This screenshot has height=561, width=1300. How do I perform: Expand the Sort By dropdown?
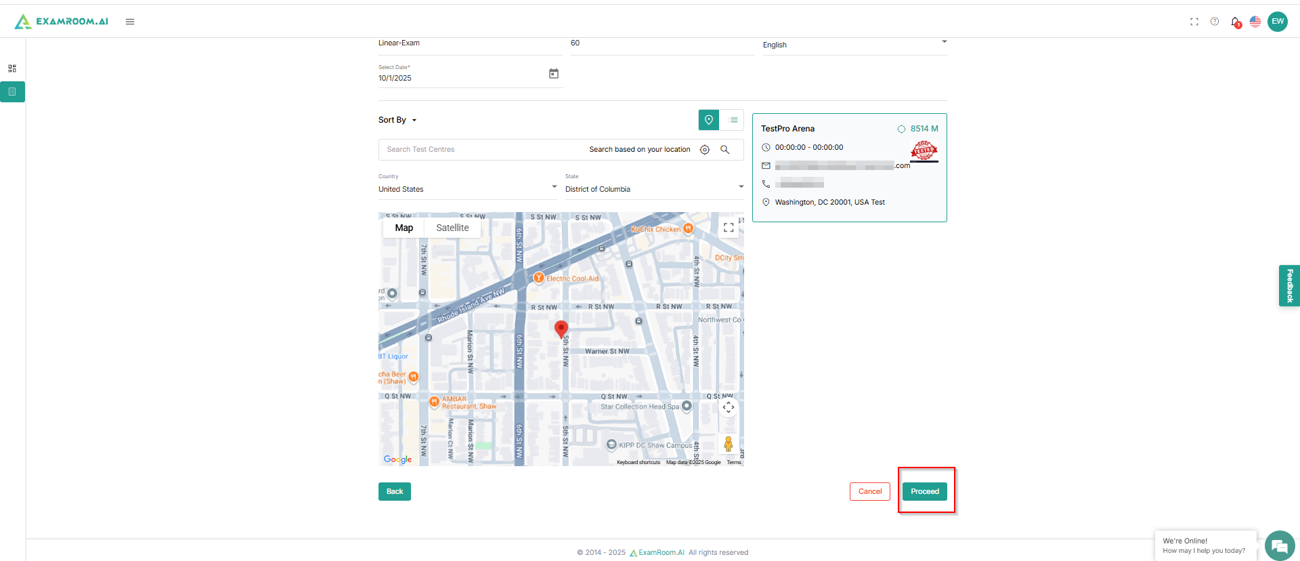[397, 120]
